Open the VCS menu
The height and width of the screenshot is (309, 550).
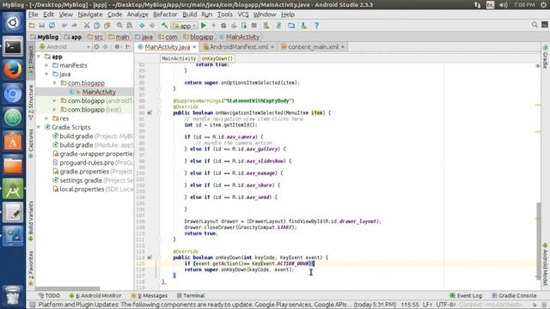tap(243, 15)
